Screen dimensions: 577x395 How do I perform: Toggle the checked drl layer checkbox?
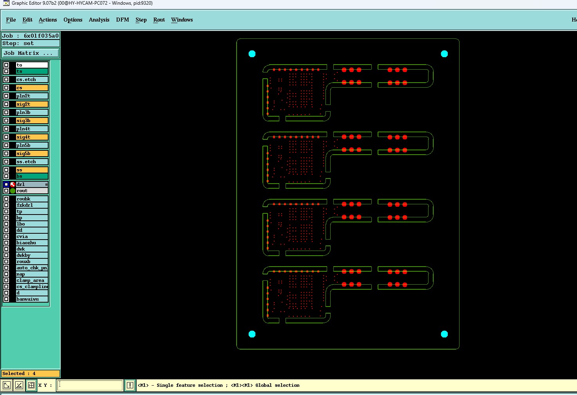point(6,184)
